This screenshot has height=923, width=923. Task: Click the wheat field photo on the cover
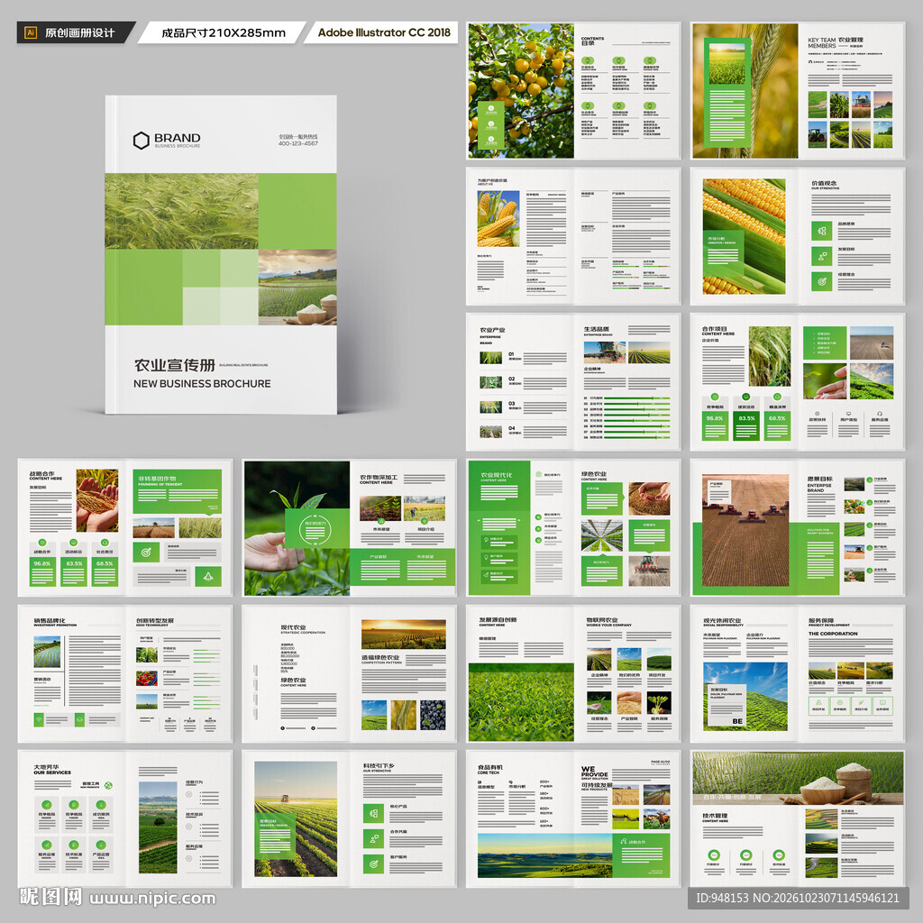coord(181,211)
